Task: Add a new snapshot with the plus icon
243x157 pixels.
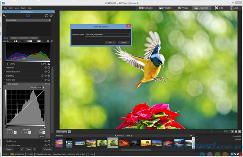Action: tap(49, 20)
